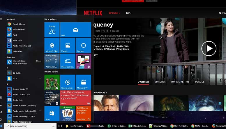Image resolution: width=226 pixels, height=129 pixels.
Task: Click the Windows Start button
Action: tap(1, 126)
